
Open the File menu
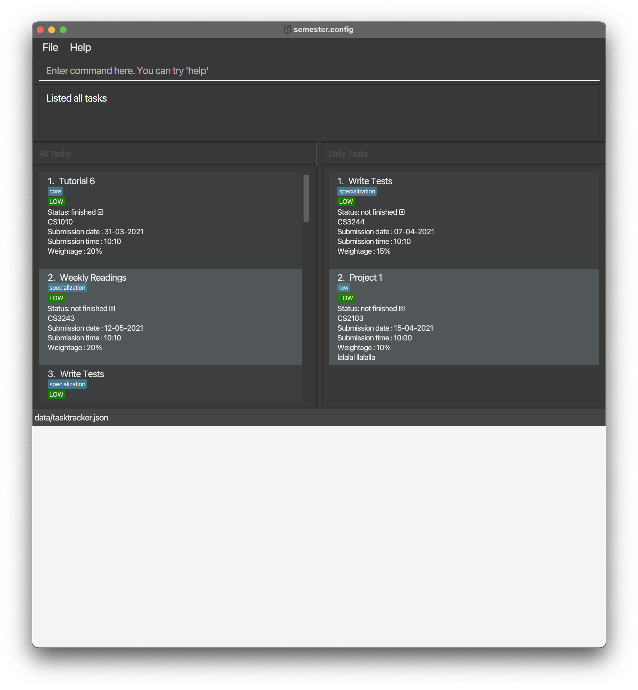(50, 47)
